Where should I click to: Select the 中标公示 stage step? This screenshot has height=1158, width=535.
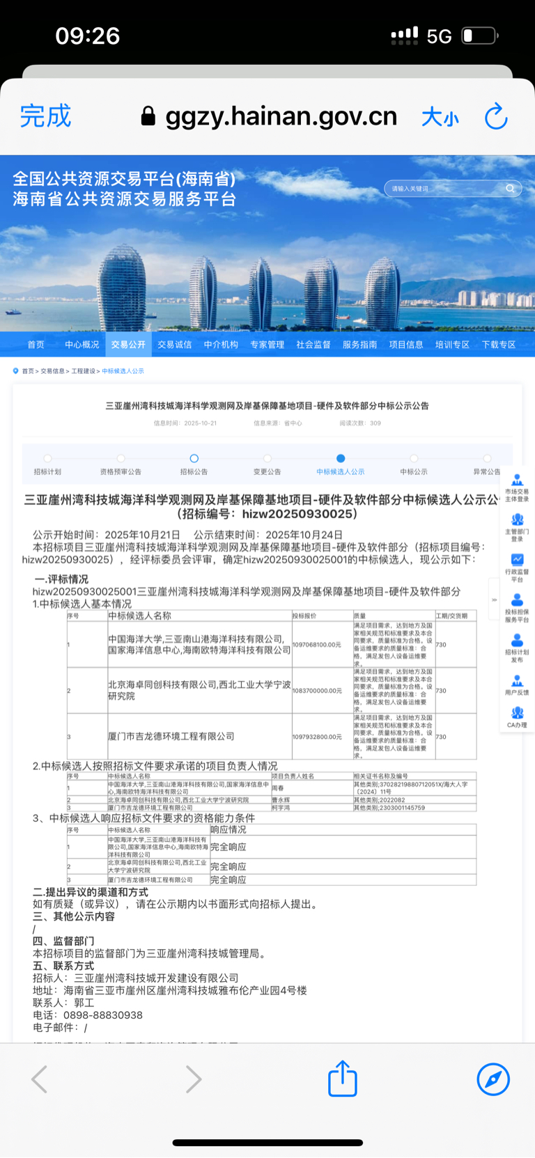pyautogui.click(x=414, y=465)
